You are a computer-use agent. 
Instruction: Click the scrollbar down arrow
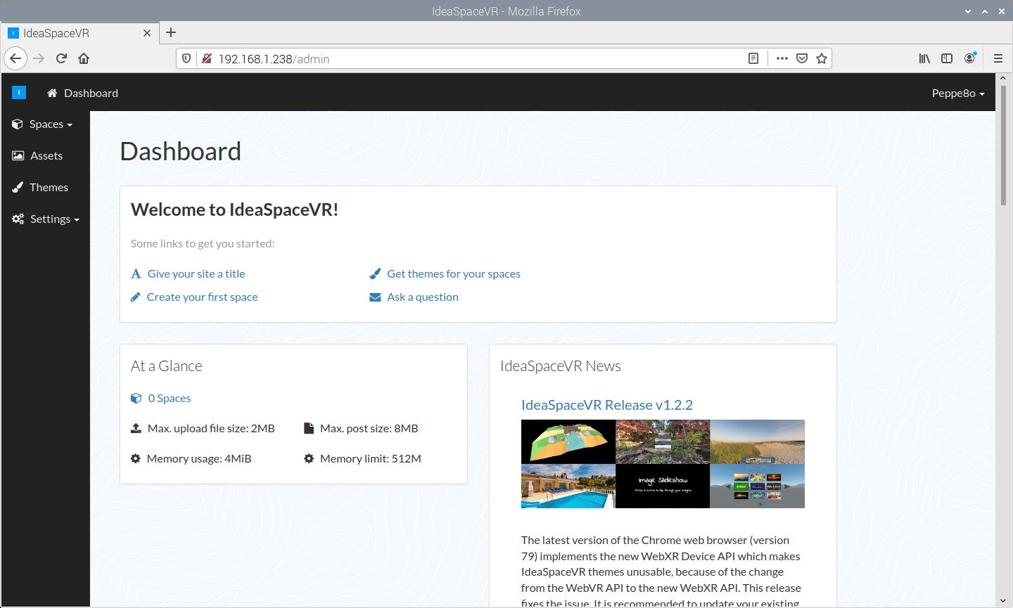(x=1004, y=601)
